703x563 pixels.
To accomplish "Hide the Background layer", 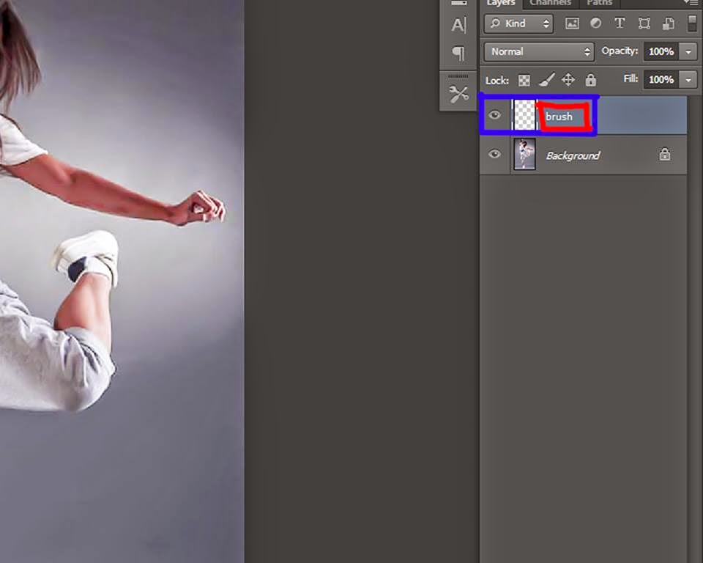I will (494, 154).
